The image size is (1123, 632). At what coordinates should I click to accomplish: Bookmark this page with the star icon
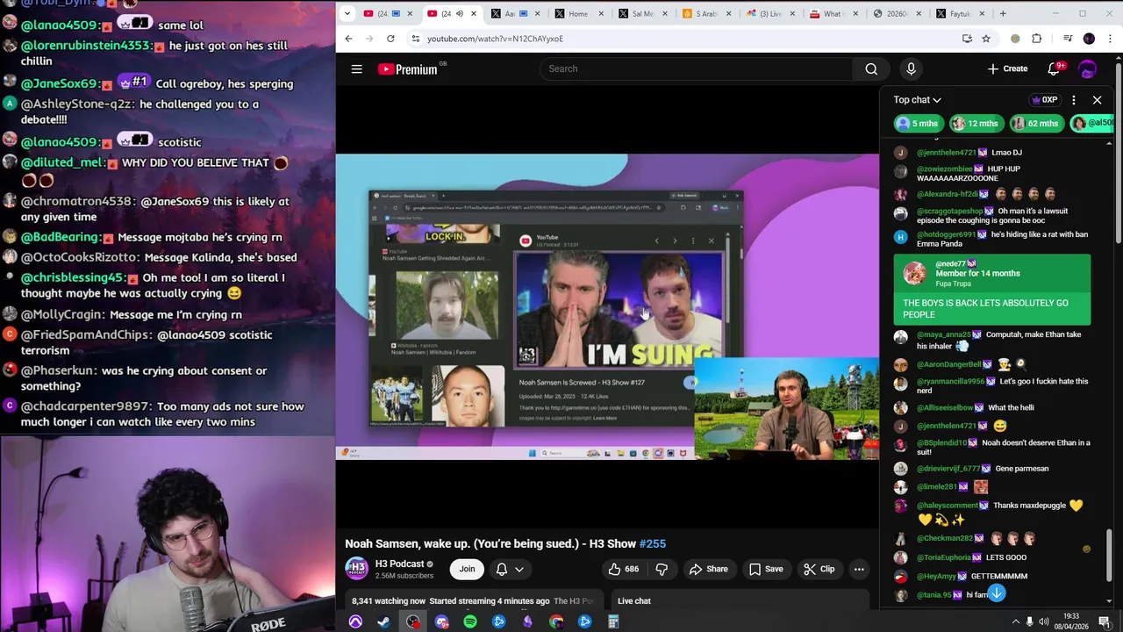point(986,39)
